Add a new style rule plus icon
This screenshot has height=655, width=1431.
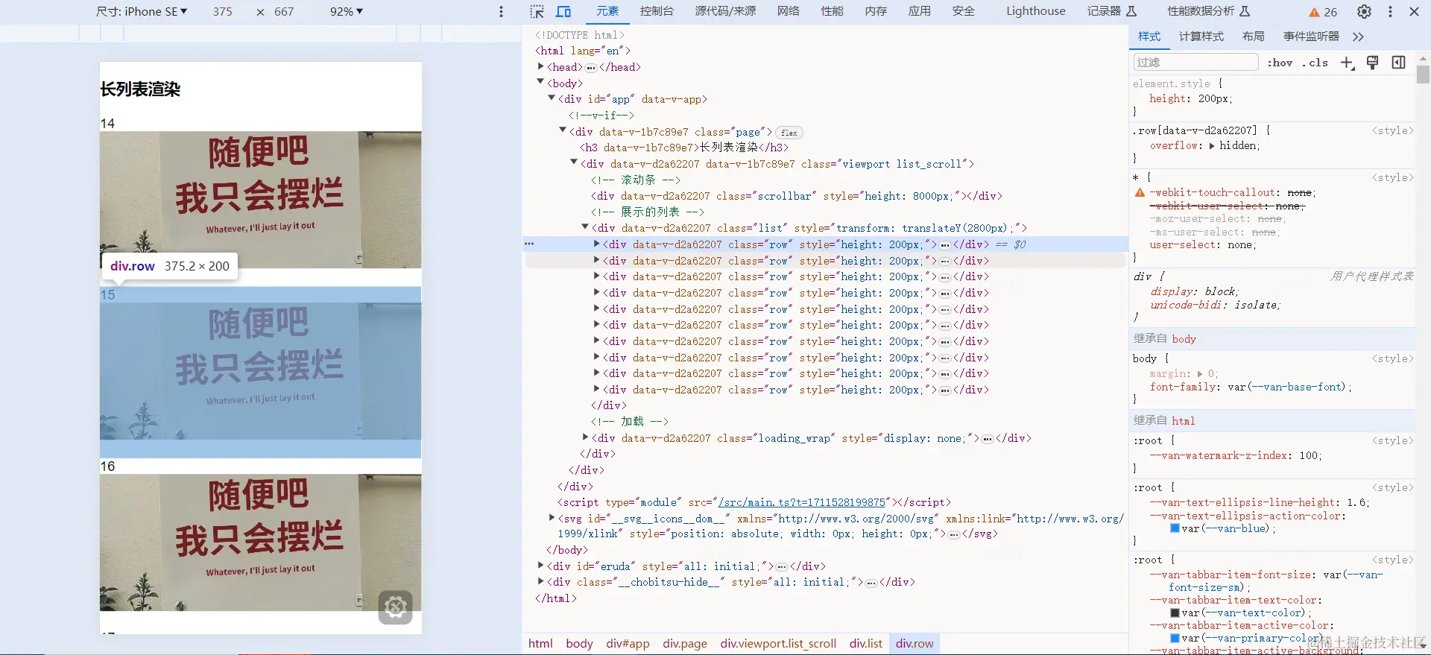click(x=1347, y=63)
